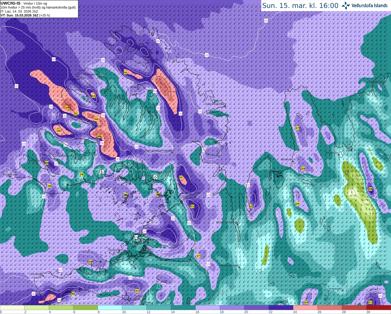Image resolution: width=391 pixels, height=314 pixels.
Task: Pick the medium purple 18–20 legend swatch
Action: pos(232,308)
